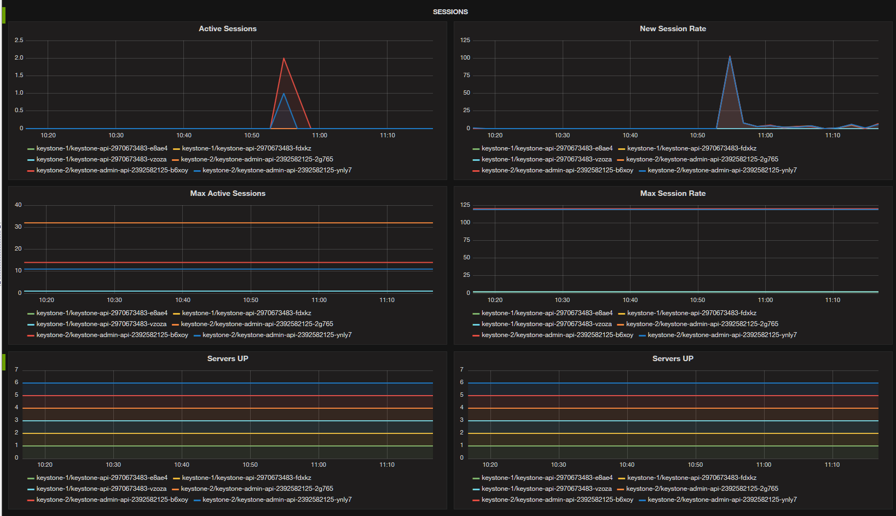Toggle ynly7 series in Max Active Sessions legend
The height and width of the screenshot is (516, 896).
(x=277, y=335)
